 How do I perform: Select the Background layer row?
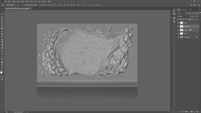tap(188, 37)
